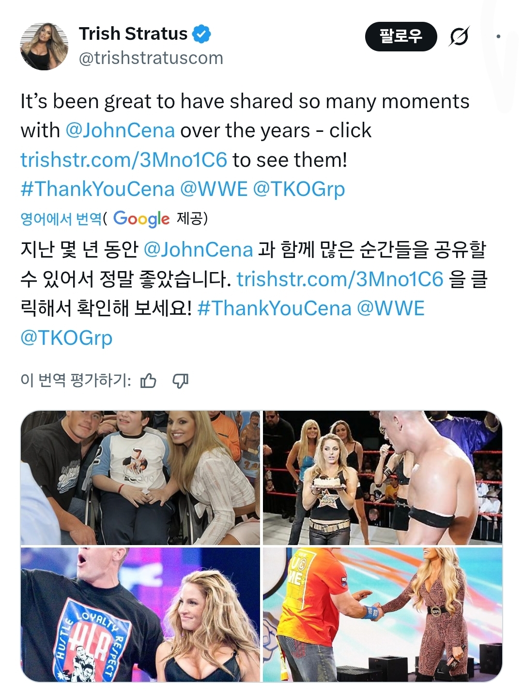Open the more options dot menu

(x=498, y=36)
